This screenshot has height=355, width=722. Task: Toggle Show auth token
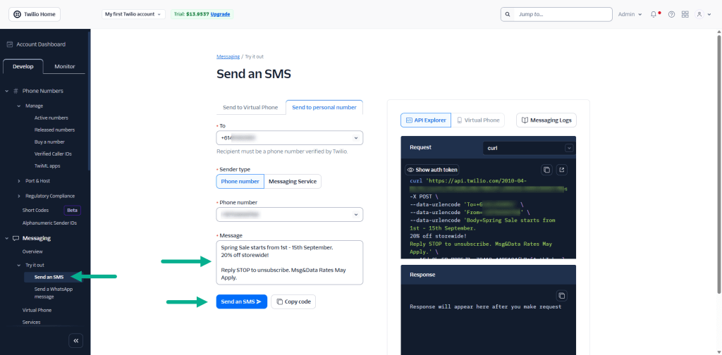pos(432,170)
